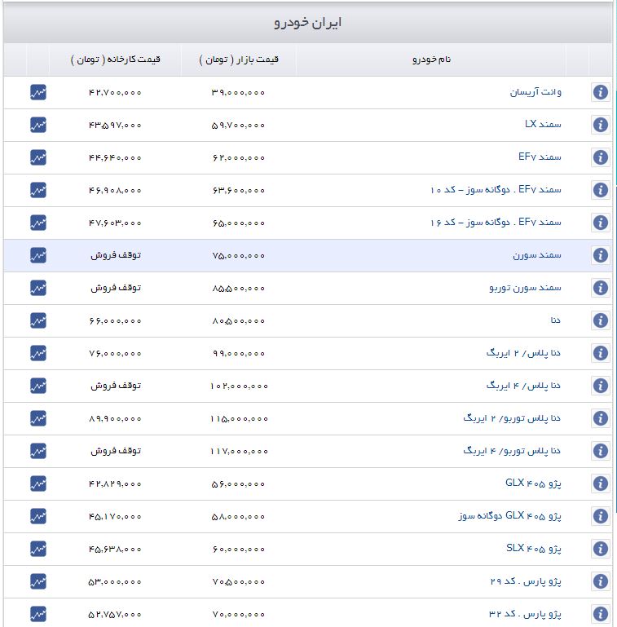Open the دنا car name link
Image resolution: width=617 pixels, height=627 pixels.
pos(555,320)
